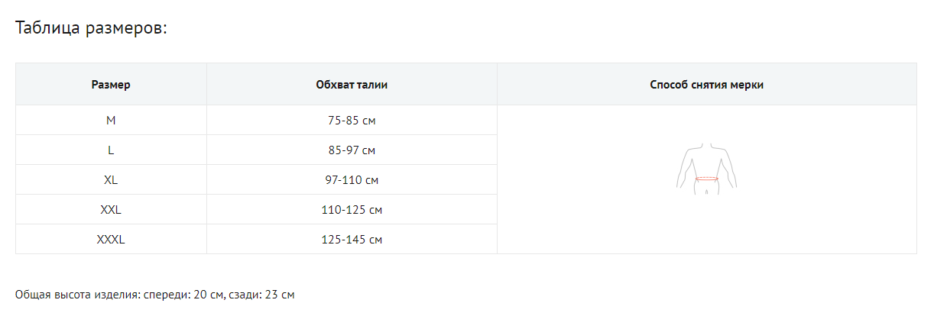Click the '85-97 см' waist value

[352, 150]
